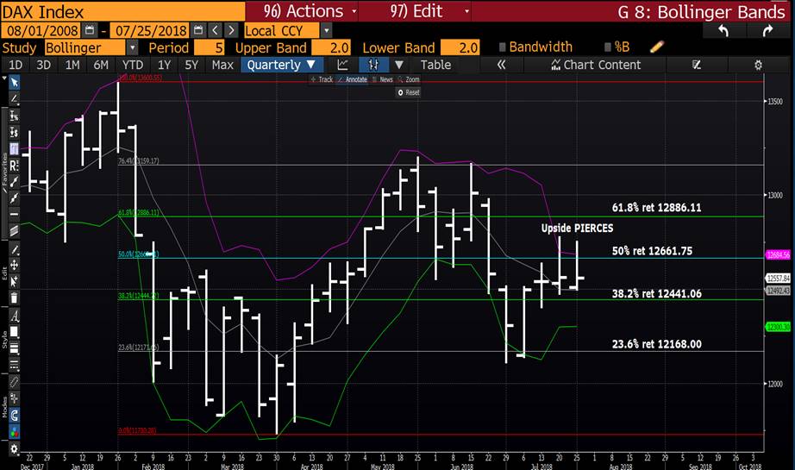Viewport: 795px width, 470px height.
Task: Select the 1Y range tab
Action: pos(165,65)
